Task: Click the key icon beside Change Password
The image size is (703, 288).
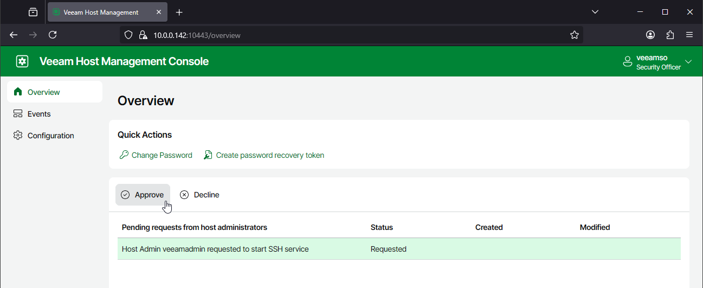Action: pyautogui.click(x=124, y=155)
